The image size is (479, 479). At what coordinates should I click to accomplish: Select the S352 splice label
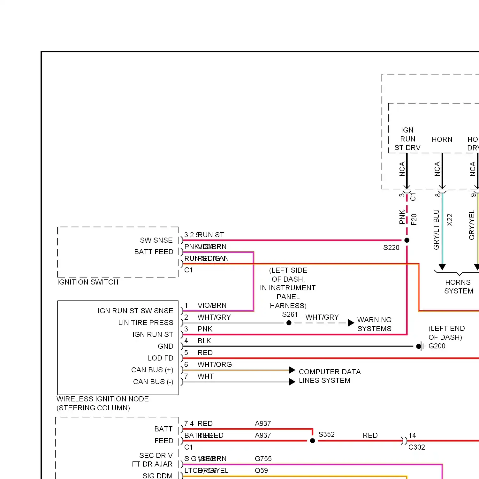[326, 434]
